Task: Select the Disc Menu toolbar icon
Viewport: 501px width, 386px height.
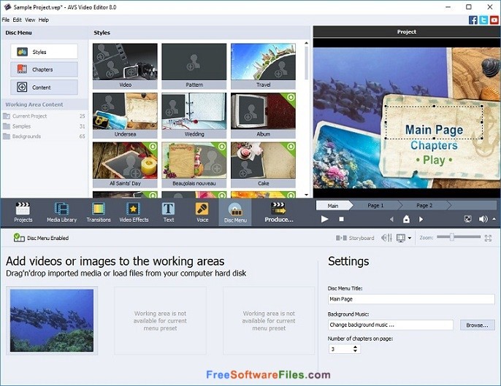Action: [235, 212]
